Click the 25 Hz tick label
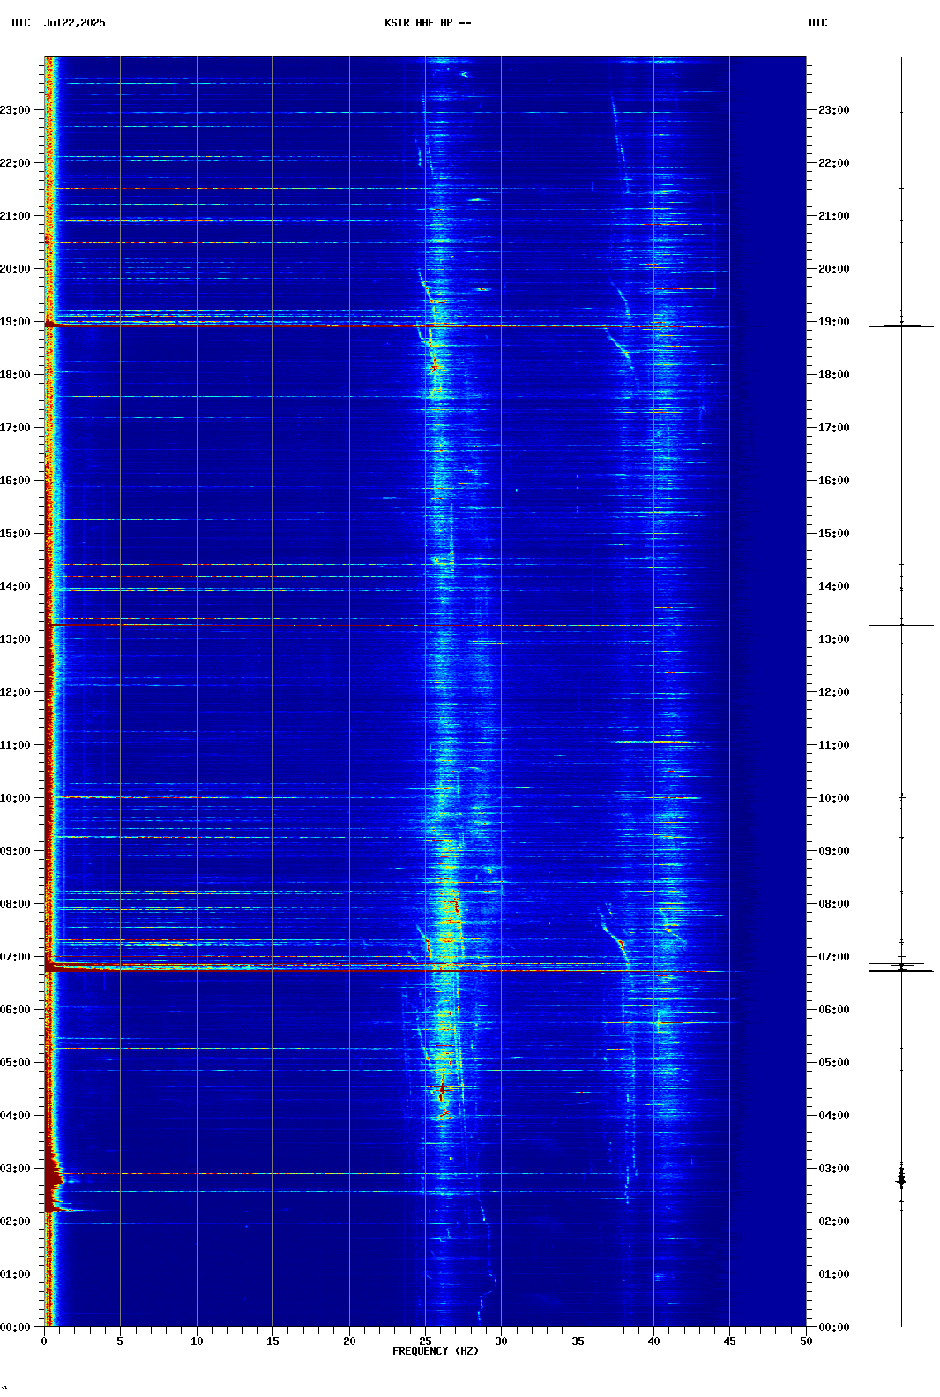The height and width of the screenshot is (1397, 940). [x=425, y=1341]
